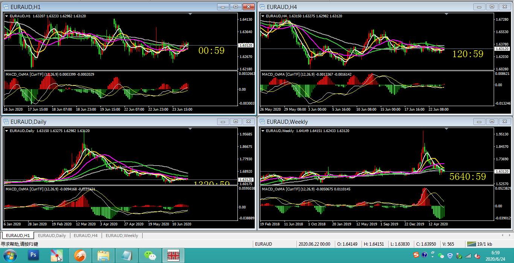Switch to the EURAUD,Weekly tab
This screenshot has width=514, height=263.
tap(122, 236)
